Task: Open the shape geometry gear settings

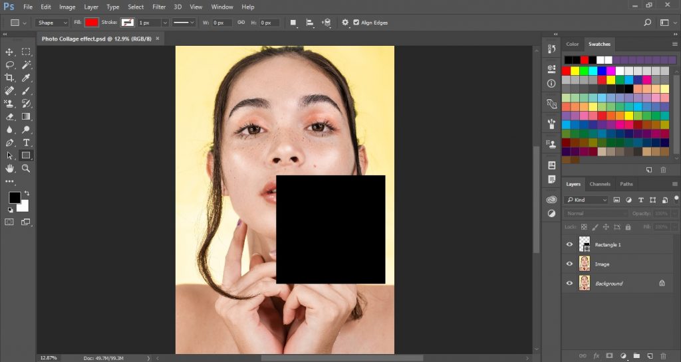Action: 345,22
